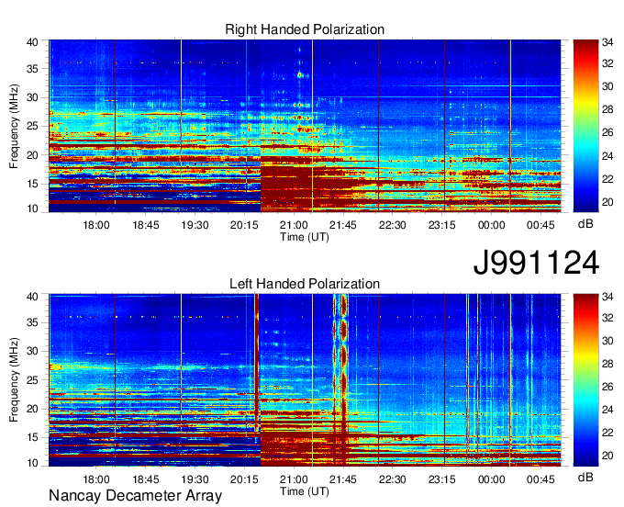The height and width of the screenshot is (507, 624).
Task: Click the 23:15 tick of Right Handed plot
Action: point(441,225)
